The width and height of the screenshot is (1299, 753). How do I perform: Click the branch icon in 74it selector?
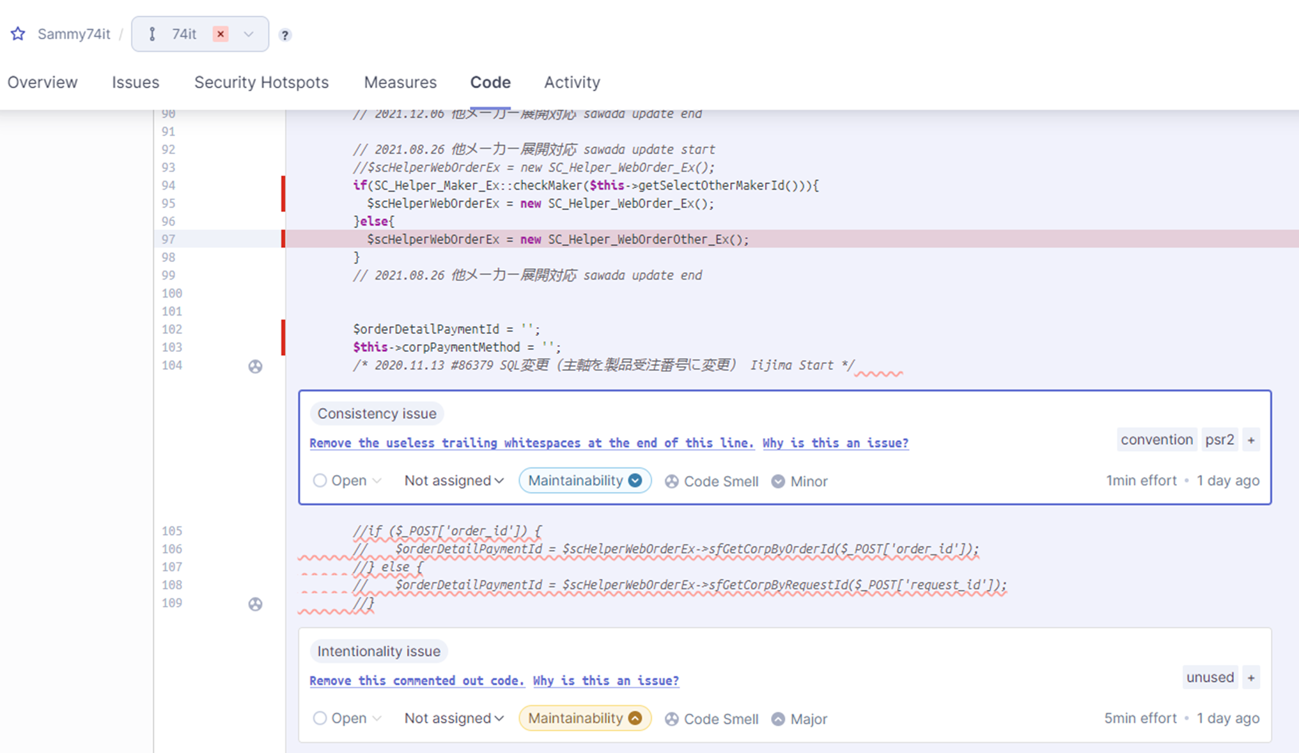click(152, 34)
